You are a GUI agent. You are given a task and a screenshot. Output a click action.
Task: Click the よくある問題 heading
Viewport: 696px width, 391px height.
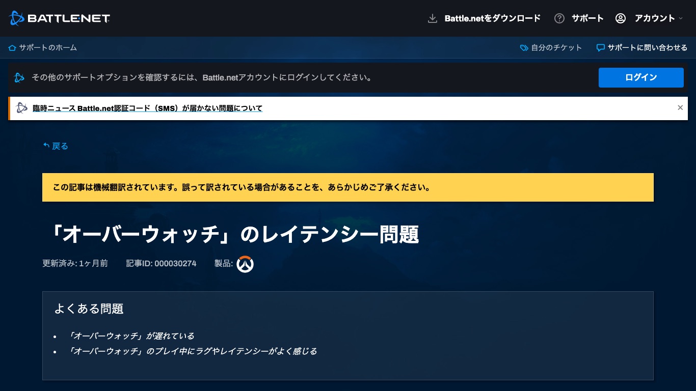[x=89, y=309]
